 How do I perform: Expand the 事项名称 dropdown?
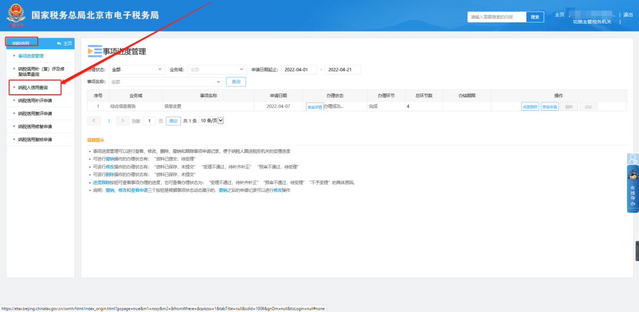[x=166, y=82]
